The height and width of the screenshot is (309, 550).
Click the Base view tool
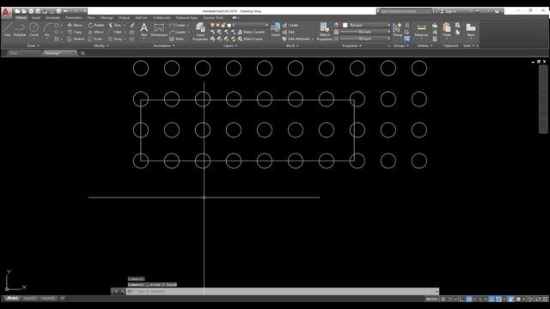coord(471,30)
